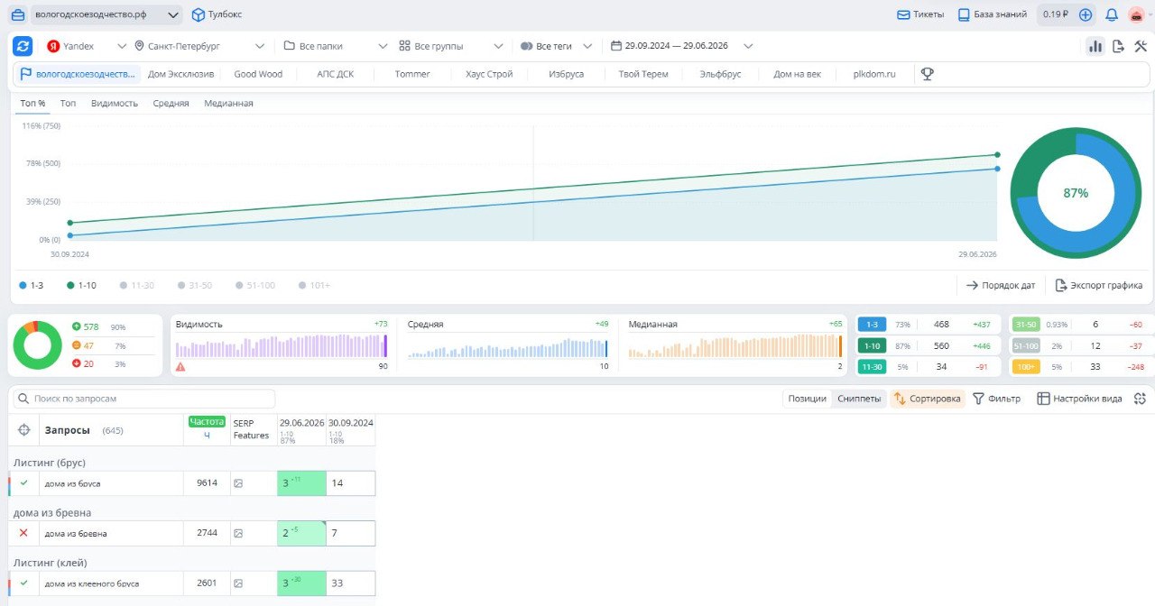This screenshot has width=1155, height=606.
Task: Expand the Все группы dropdown
Action: (450, 46)
